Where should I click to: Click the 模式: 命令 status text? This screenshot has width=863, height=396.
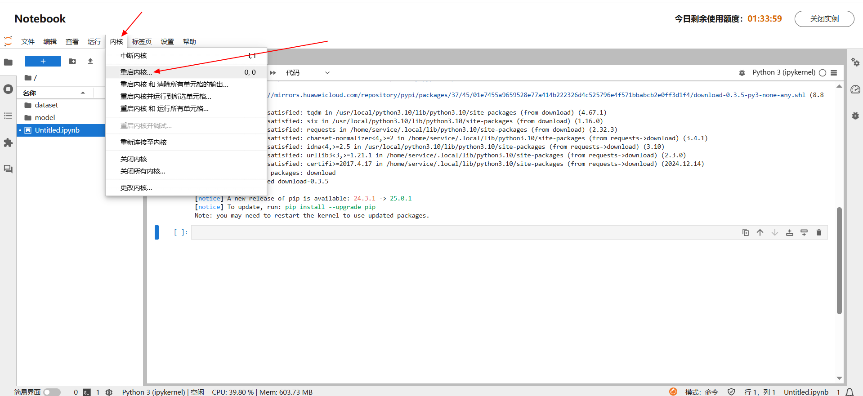(x=702, y=392)
